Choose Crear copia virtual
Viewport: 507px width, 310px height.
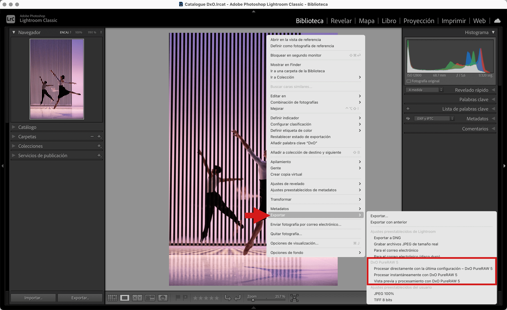click(x=315, y=174)
